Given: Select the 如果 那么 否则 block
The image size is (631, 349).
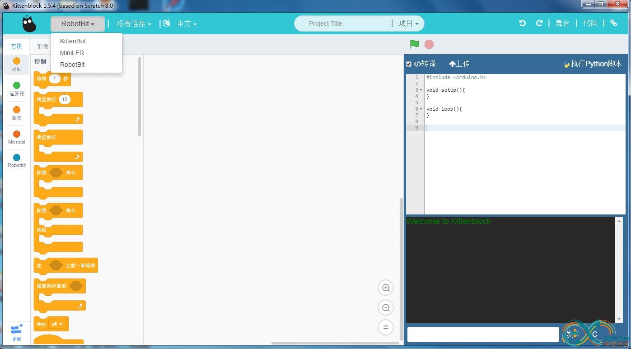Looking at the screenshot, I should [x=58, y=228].
